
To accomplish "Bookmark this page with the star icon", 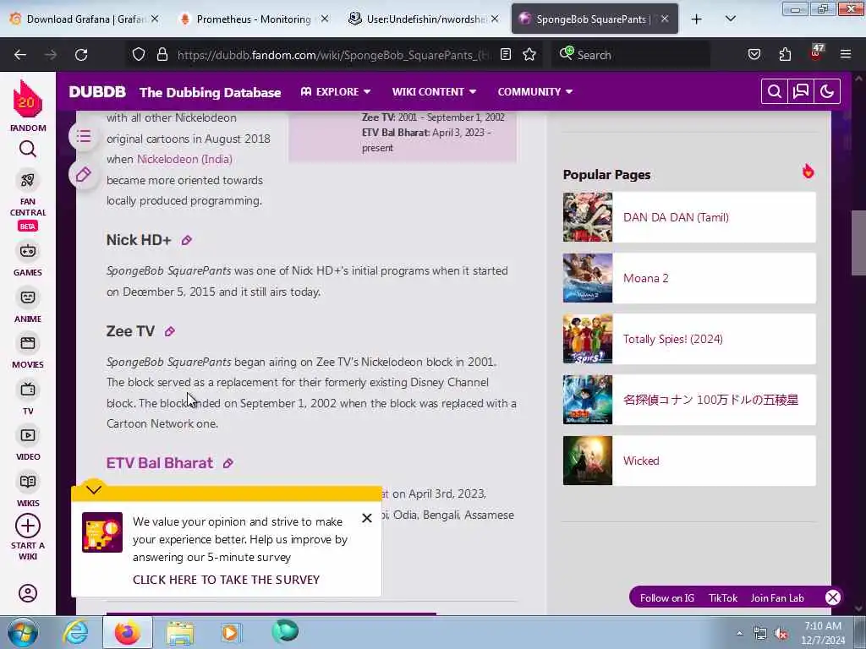I will coord(529,55).
